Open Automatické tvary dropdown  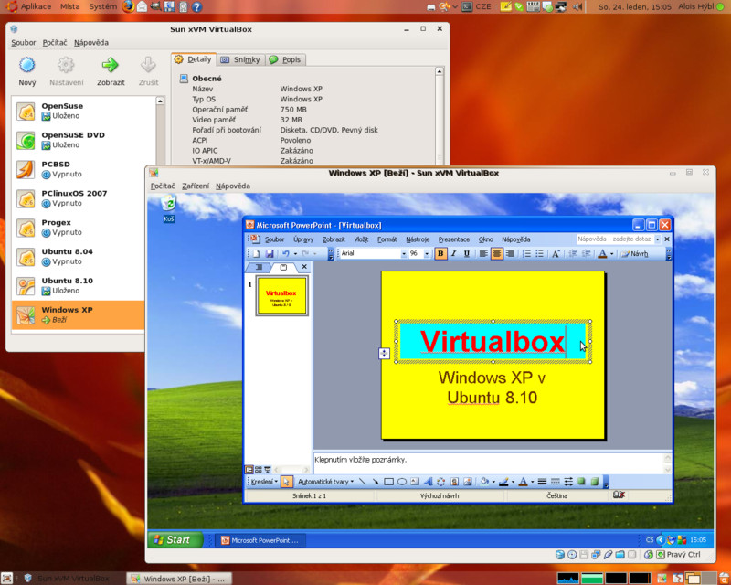tap(325, 482)
